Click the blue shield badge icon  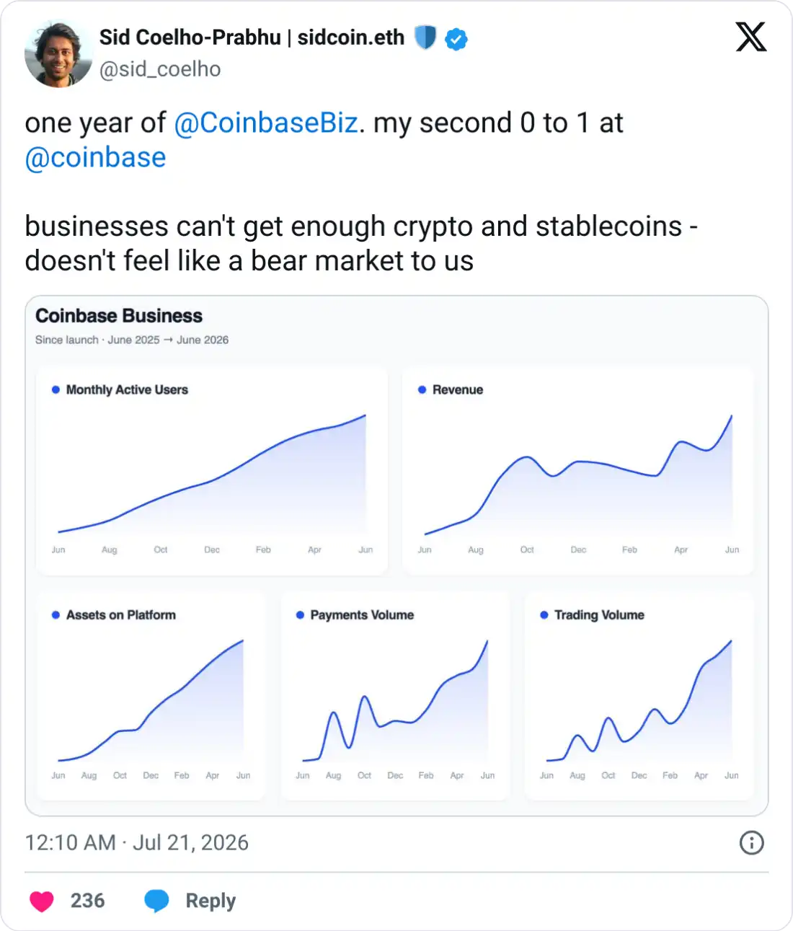click(x=425, y=37)
